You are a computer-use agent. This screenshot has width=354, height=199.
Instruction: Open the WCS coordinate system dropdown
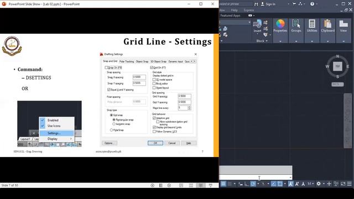[337, 84]
